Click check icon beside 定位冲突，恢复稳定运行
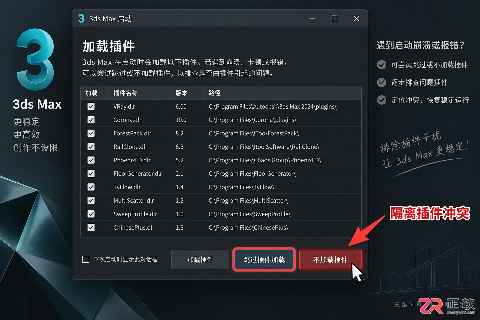The width and height of the screenshot is (480, 320). click(x=382, y=100)
